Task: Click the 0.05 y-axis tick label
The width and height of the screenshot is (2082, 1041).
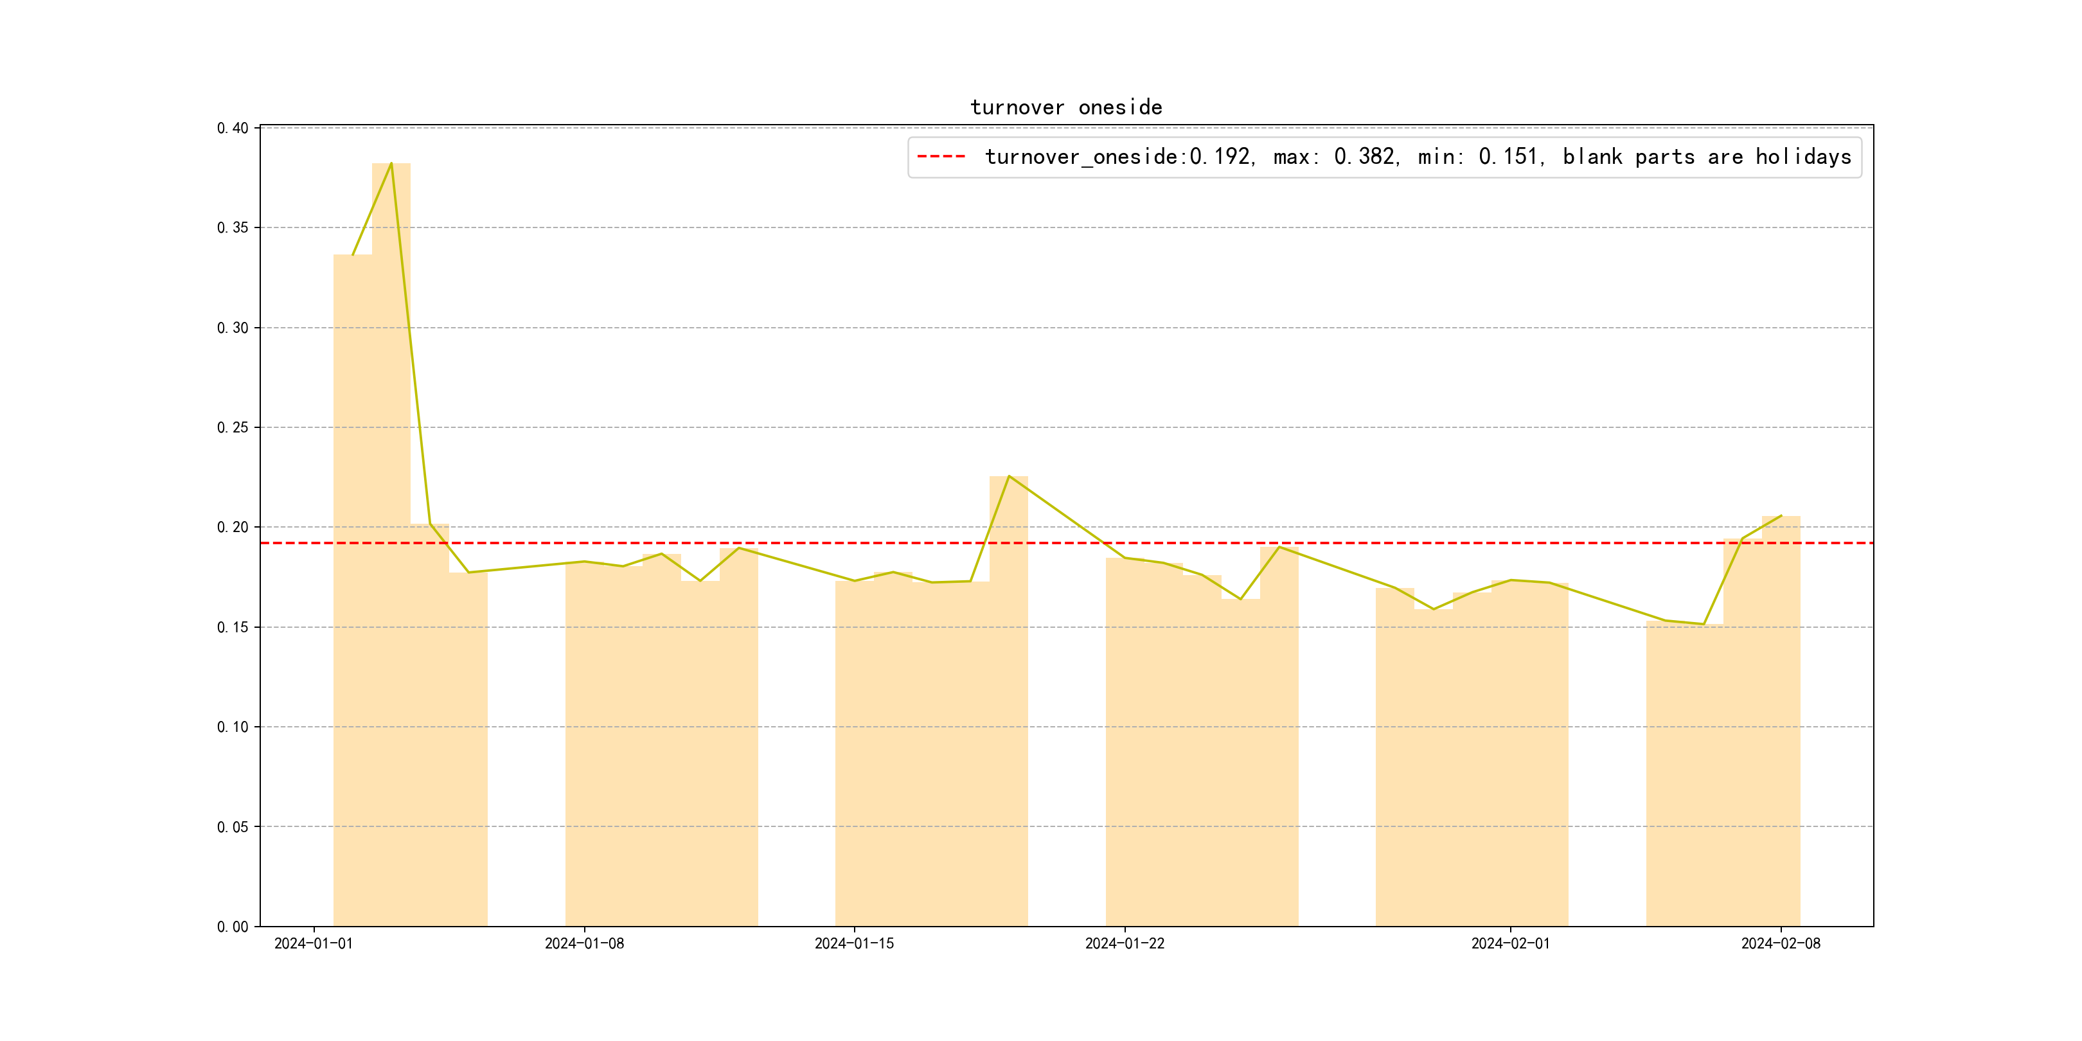Action: (232, 827)
